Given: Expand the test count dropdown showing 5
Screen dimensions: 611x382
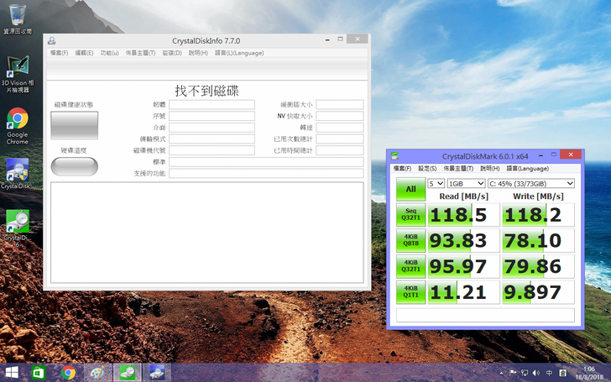Looking at the screenshot, I should 436,183.
